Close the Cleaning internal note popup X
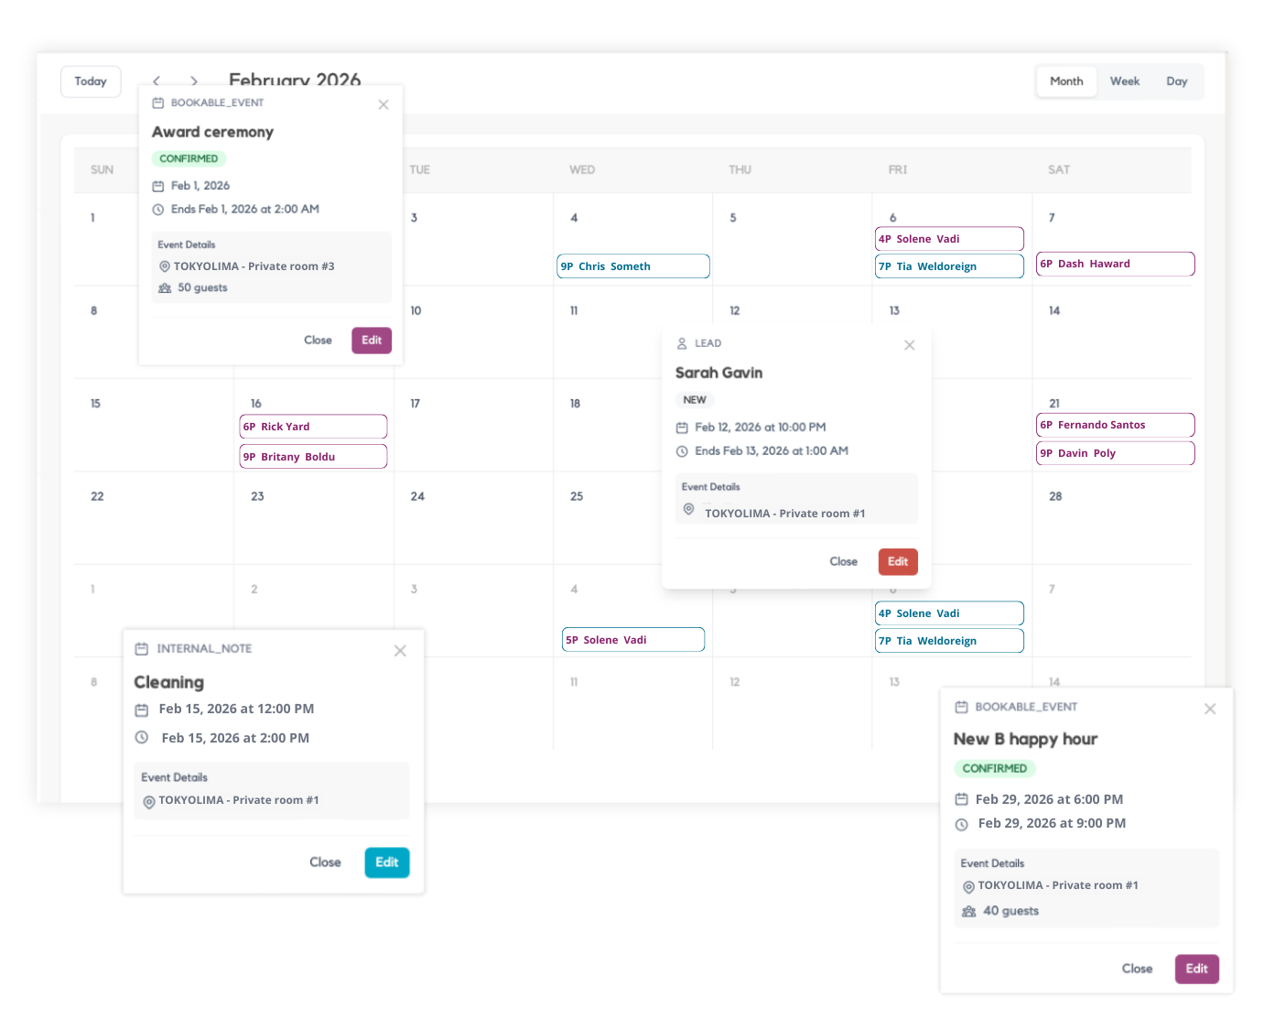Screen dimensions: 1264x1030 [400, 651]
